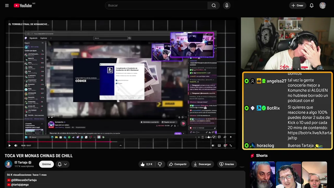Open El Tartaja channel name link
Viewport: 334px width, 188px height.
click(21, 162)
